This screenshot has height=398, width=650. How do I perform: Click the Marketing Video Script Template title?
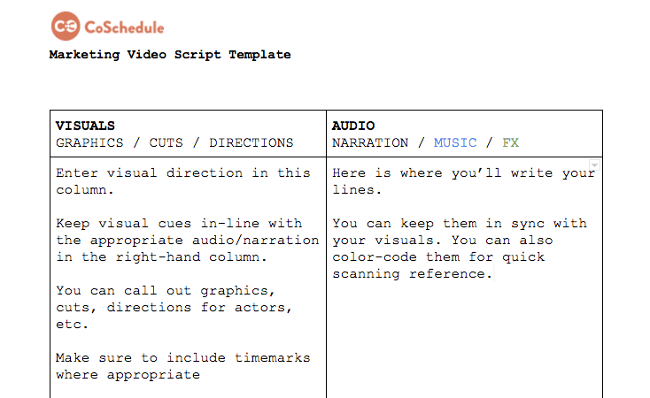click(170, 55)
